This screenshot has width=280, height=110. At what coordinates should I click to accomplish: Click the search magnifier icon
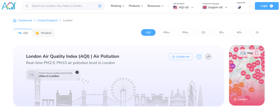click(x=27, y=6)
